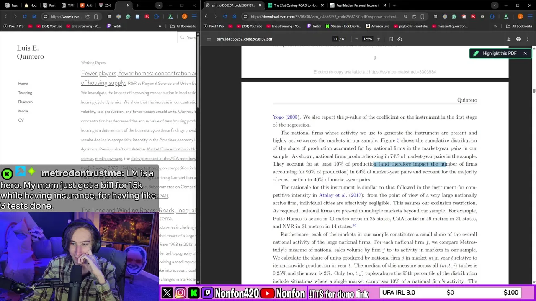Click the SSRN download URL address bar
Viewport: 536px width, 301px height.
(325, 17)
